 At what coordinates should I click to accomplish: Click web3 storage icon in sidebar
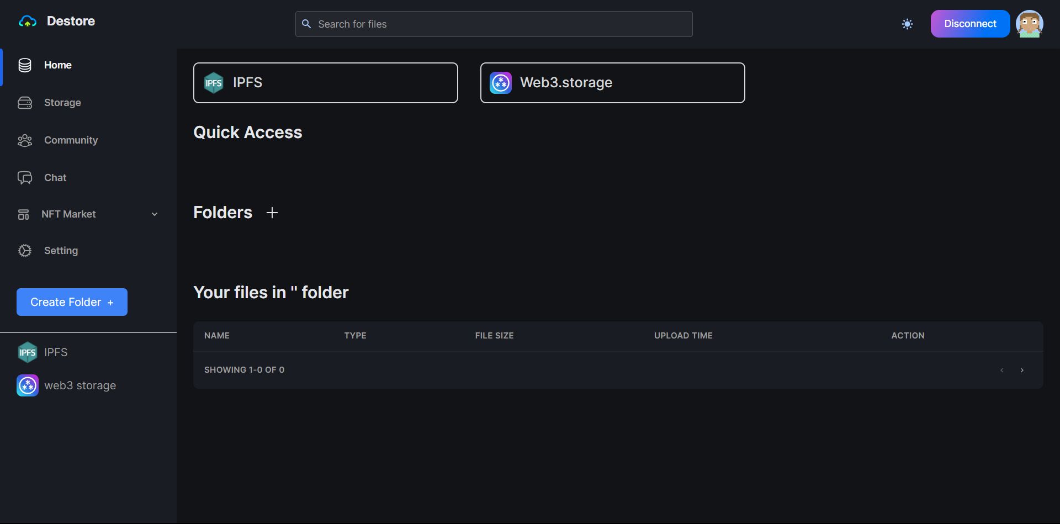[28, 385]
